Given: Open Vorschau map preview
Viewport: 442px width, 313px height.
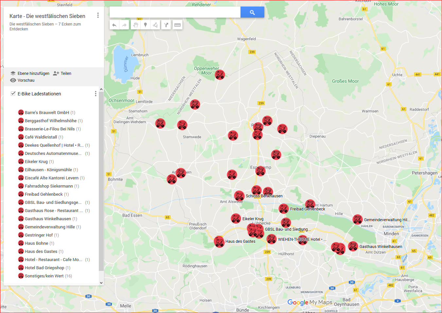Looking at the screenshot, I should click(x=22, y=80).
